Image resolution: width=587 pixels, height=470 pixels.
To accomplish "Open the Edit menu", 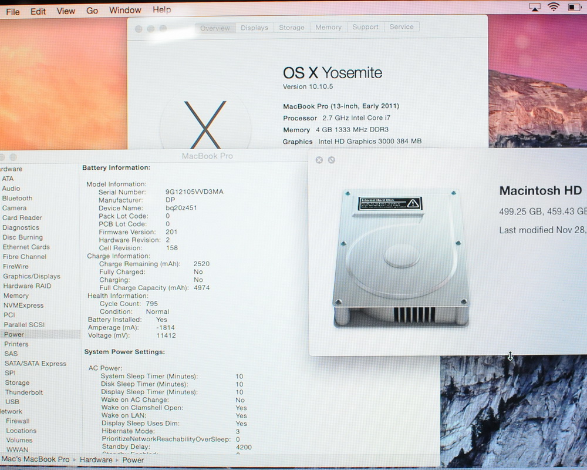I will [x=38, y=11].
